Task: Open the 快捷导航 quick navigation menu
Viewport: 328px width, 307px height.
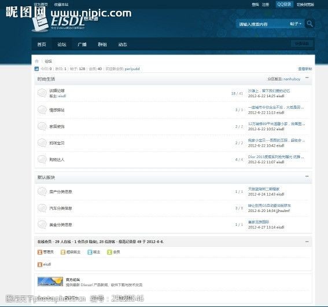Action: click(x=302, y=44)
